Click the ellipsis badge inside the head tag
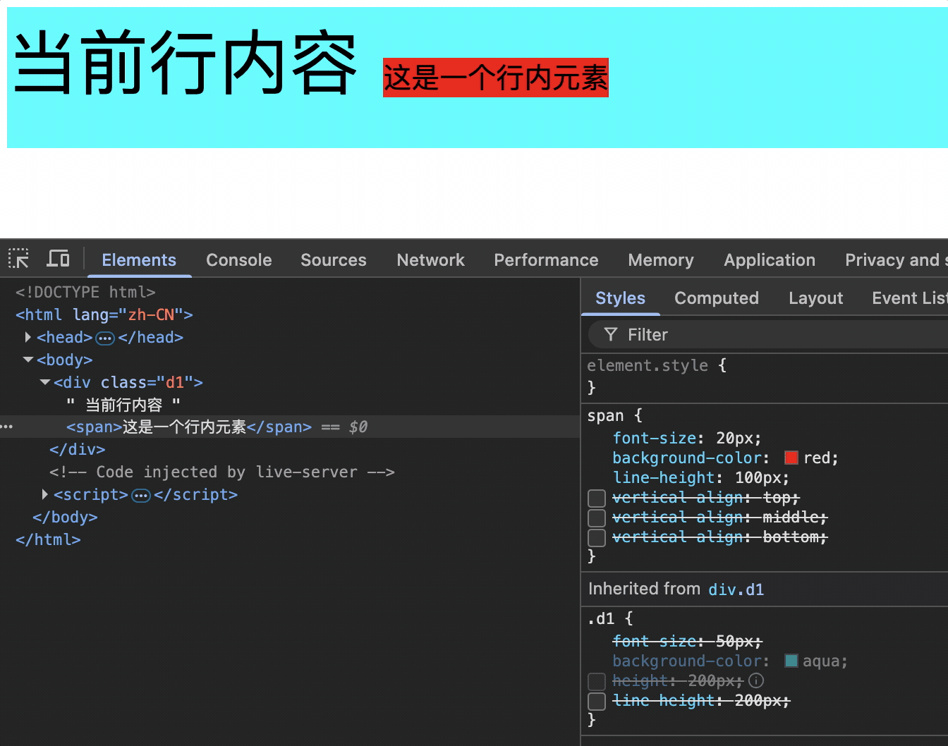 coord(105,338)
